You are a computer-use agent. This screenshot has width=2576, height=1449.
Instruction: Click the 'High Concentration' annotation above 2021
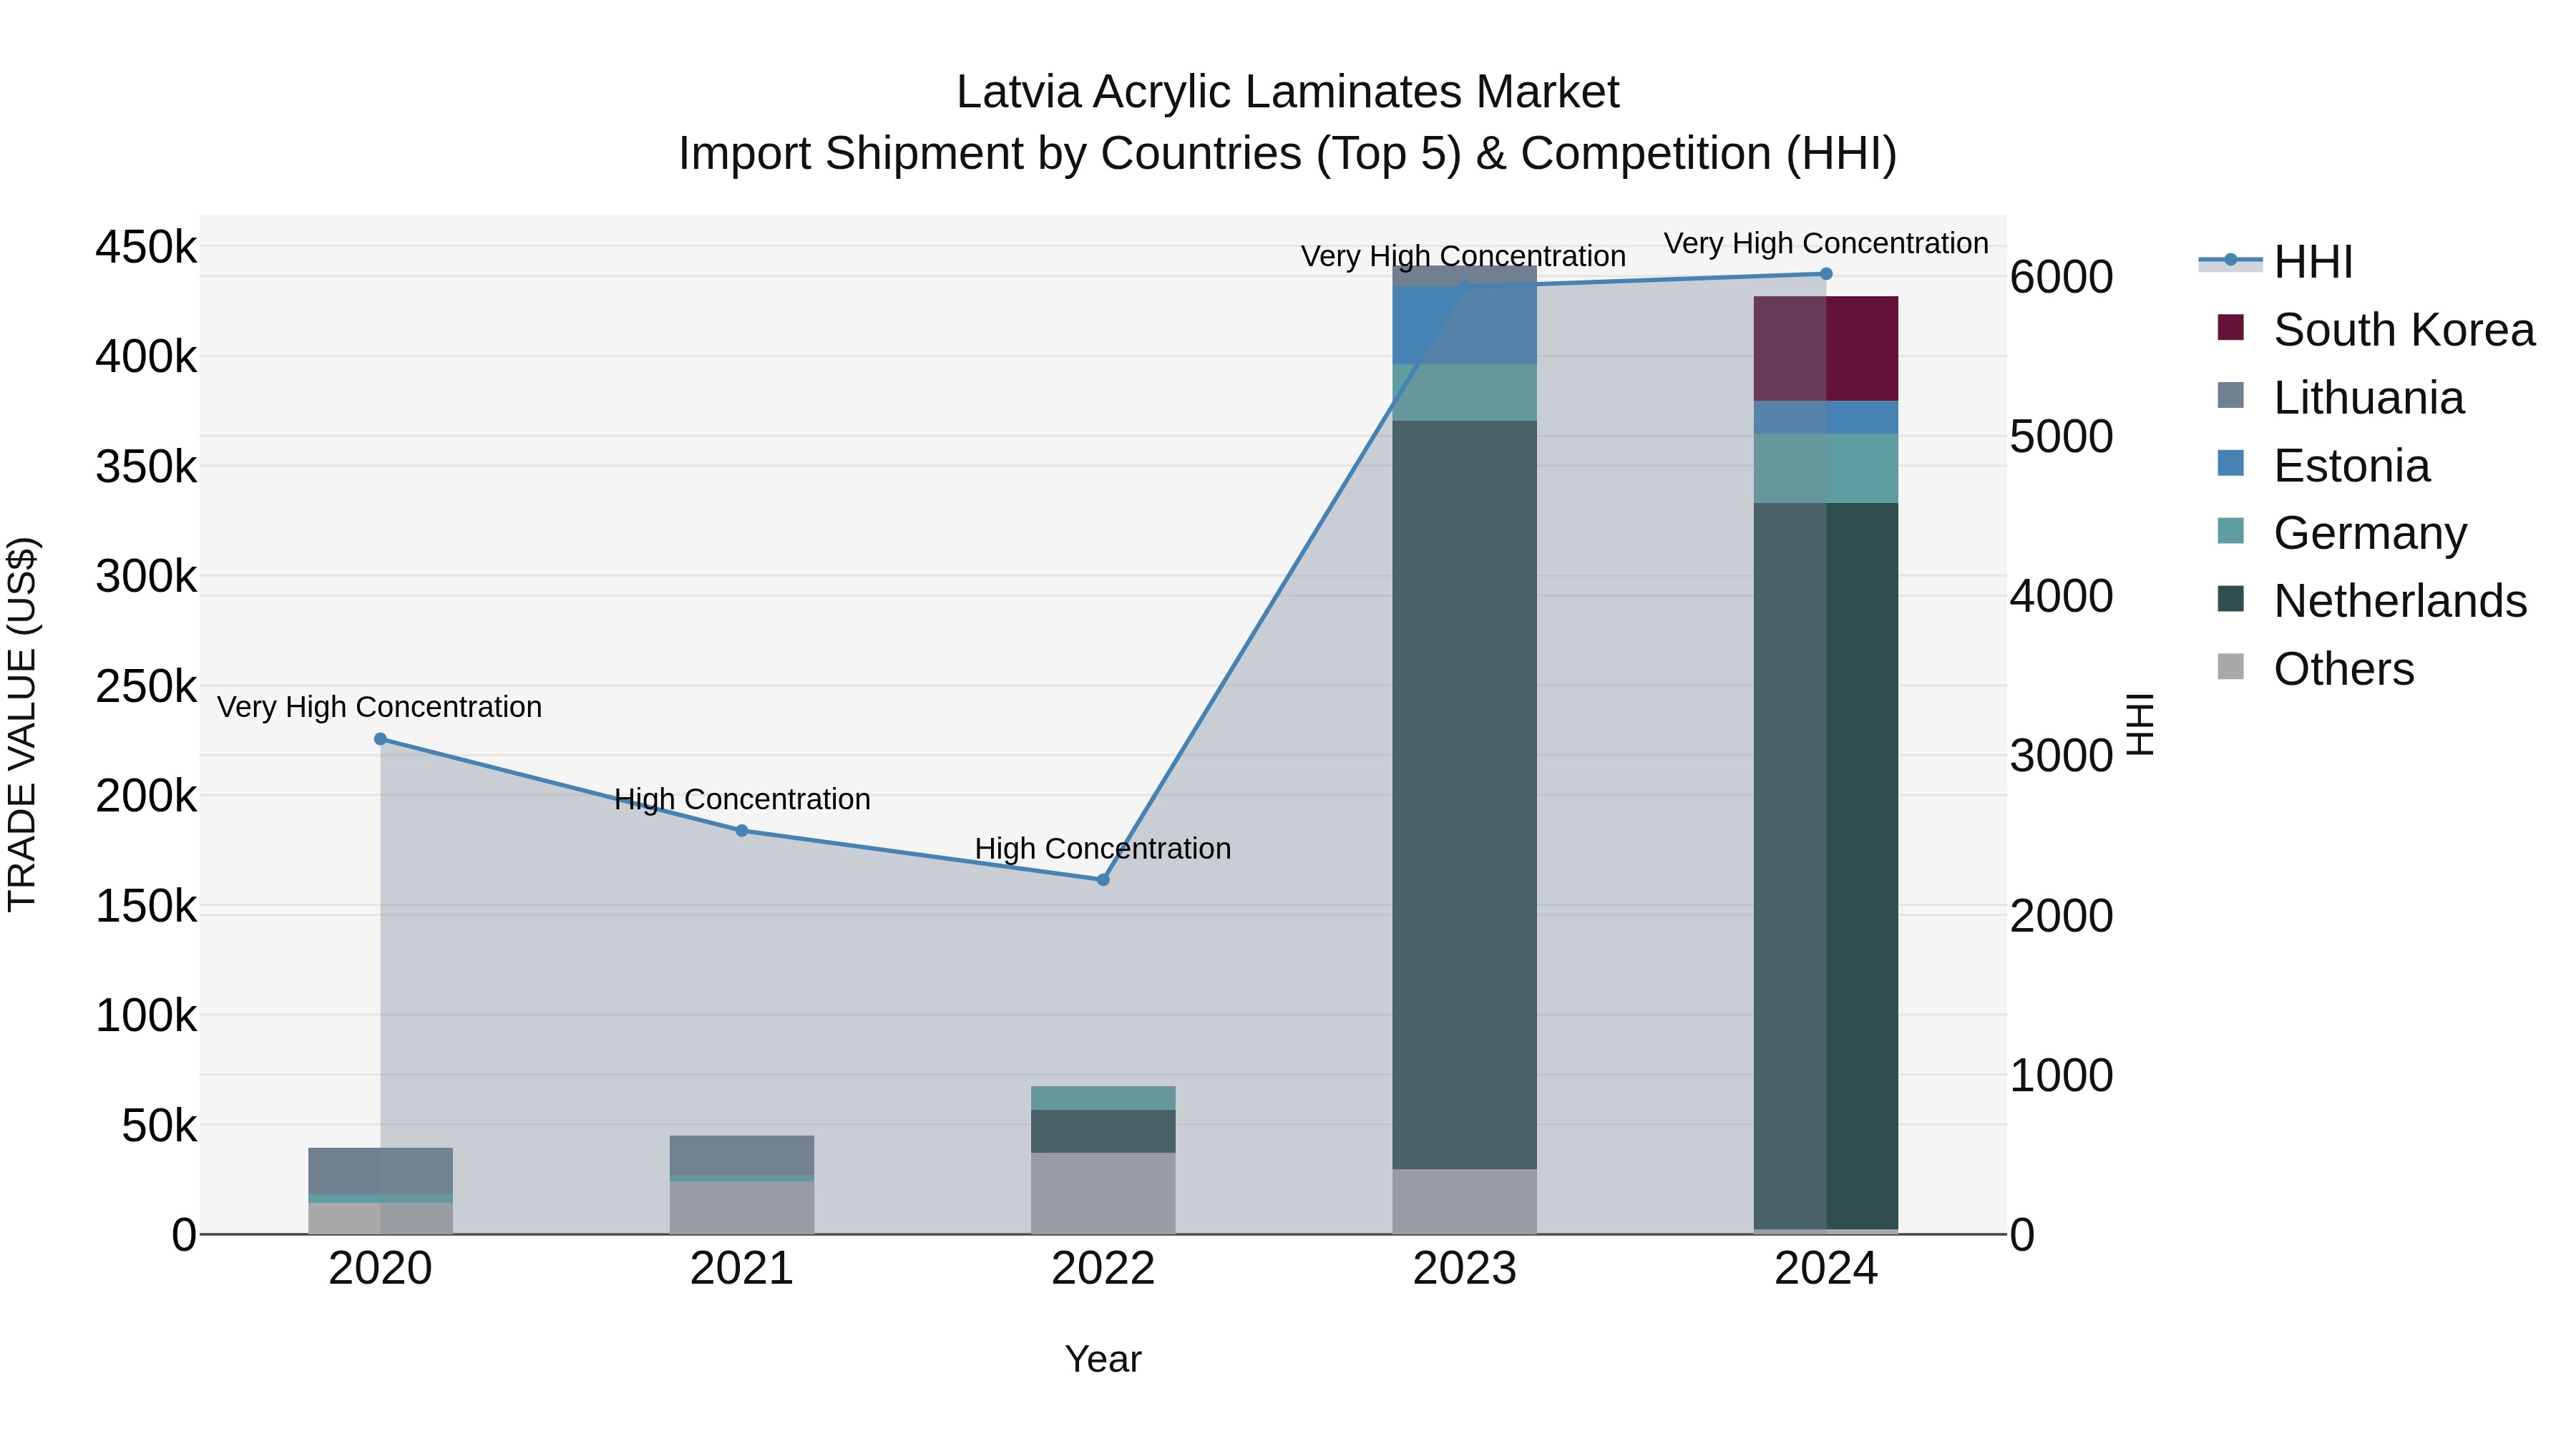coord(742,800)
